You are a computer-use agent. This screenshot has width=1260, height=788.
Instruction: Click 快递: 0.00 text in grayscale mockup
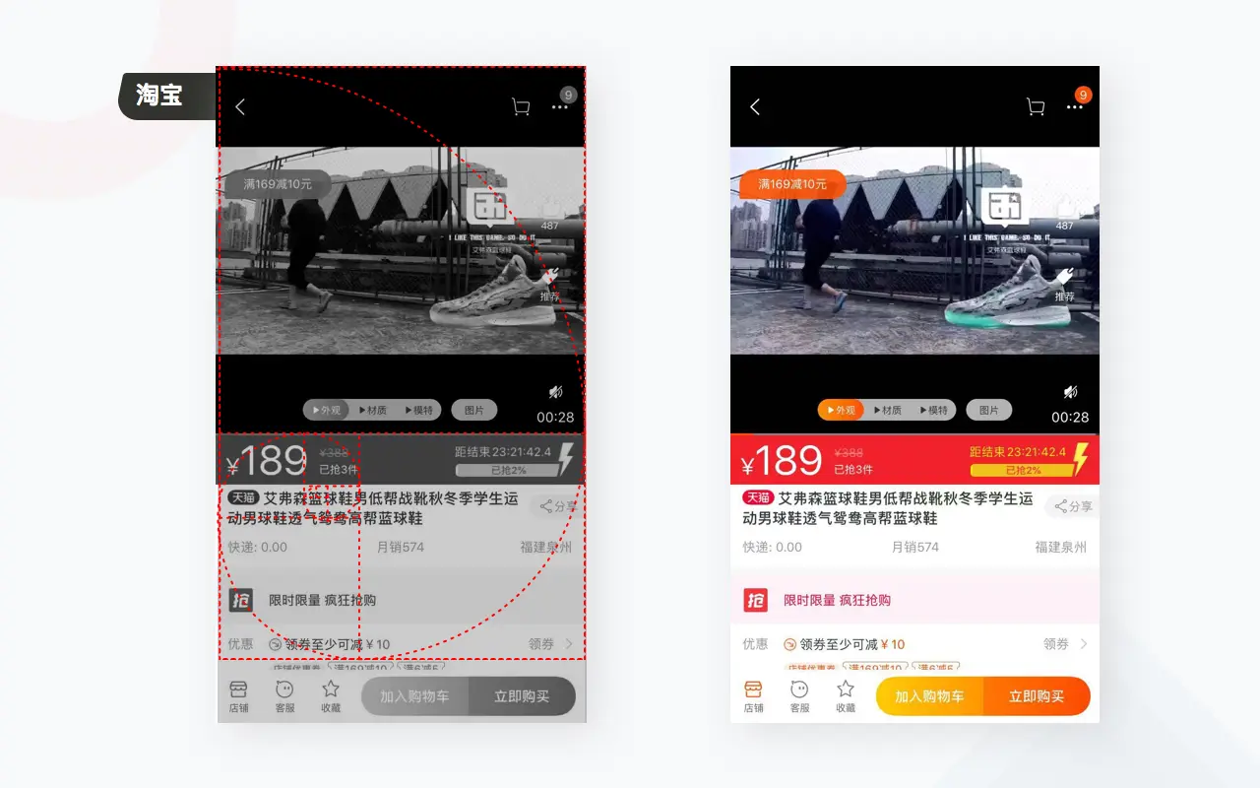tap(258, 547)
